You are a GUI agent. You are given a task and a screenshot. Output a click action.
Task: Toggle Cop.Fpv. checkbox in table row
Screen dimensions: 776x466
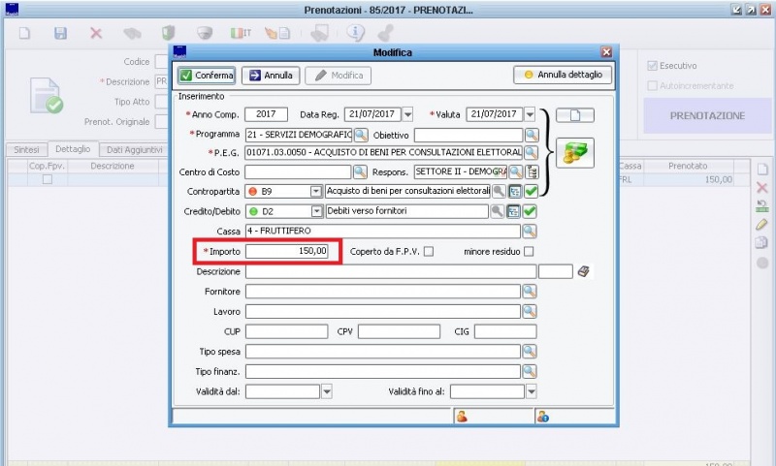pos(47,179)
